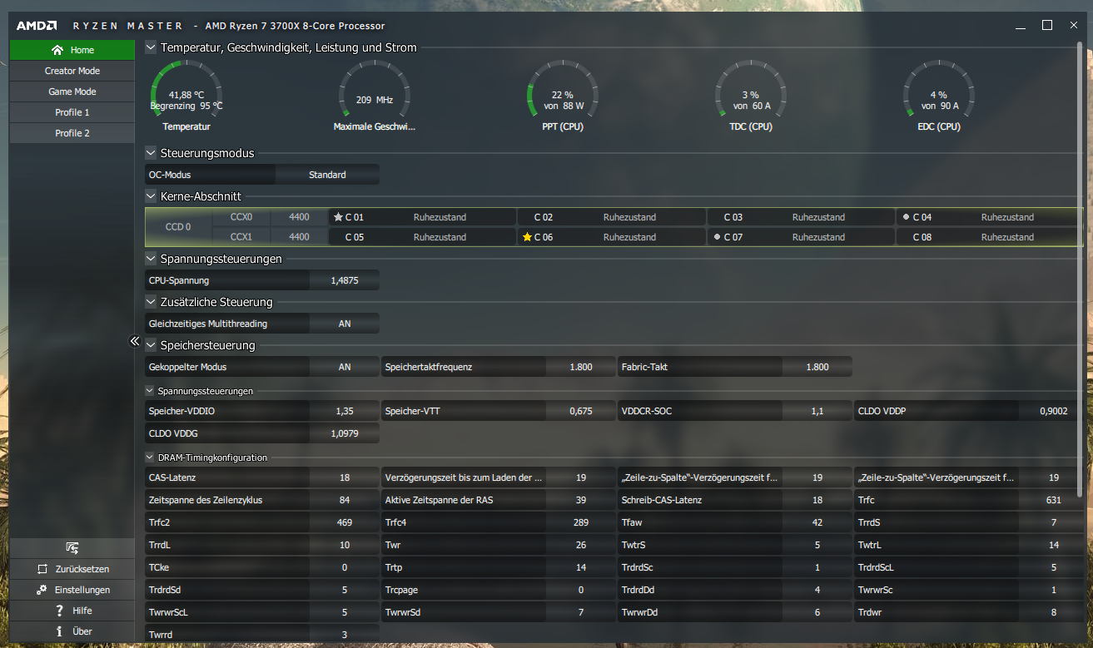Screen dimensions: 1093x648
Task: Collapse the DRAM-Timingkonfiguration subsection
Action: click(150, 458)
